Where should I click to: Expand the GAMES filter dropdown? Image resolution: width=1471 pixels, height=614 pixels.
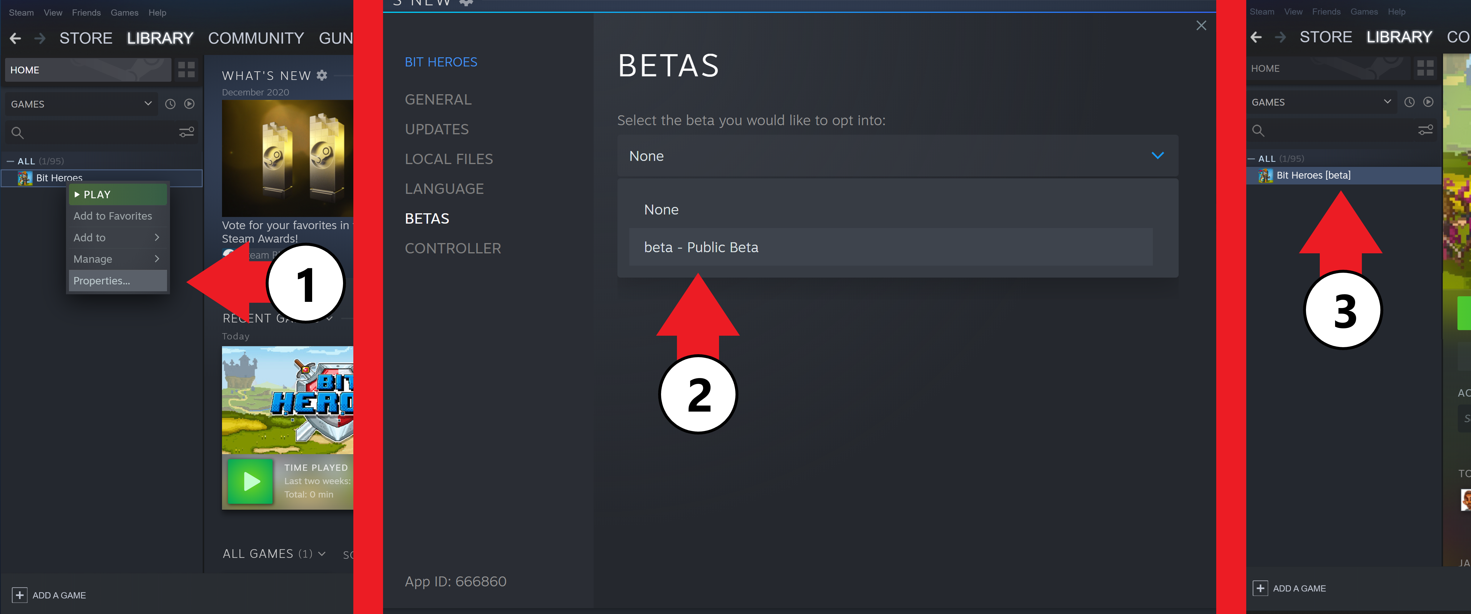point(148,103)
